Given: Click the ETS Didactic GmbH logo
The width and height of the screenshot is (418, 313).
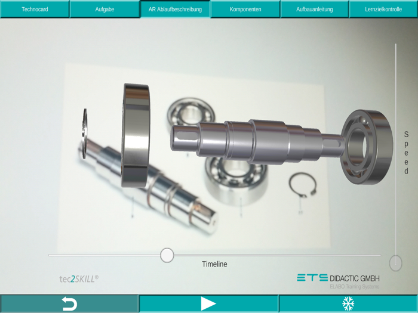Looking at the screenshot, I should (338, 281).
